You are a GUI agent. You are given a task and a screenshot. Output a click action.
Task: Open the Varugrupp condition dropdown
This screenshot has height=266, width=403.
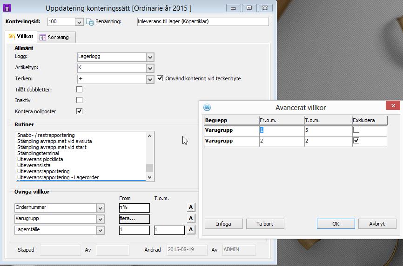[x=100, y=219]
